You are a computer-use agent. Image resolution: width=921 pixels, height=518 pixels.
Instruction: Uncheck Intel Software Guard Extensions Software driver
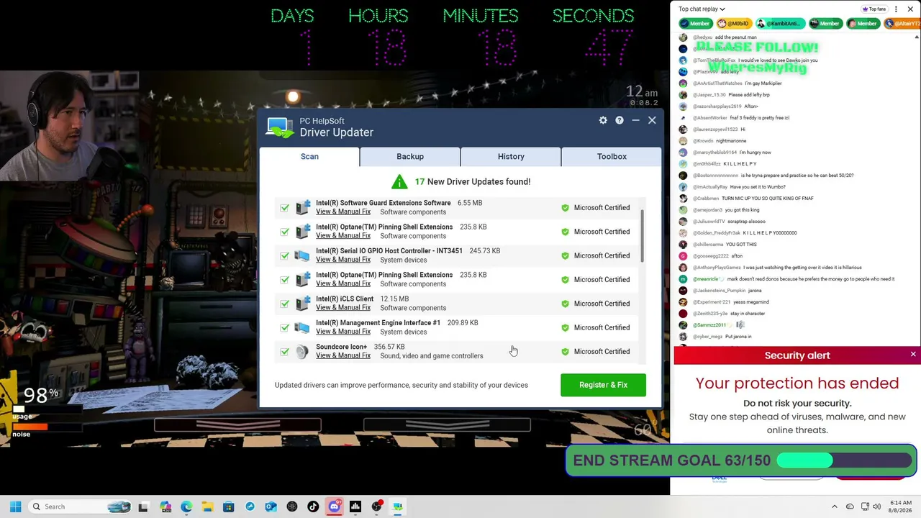tap(284, 208)
